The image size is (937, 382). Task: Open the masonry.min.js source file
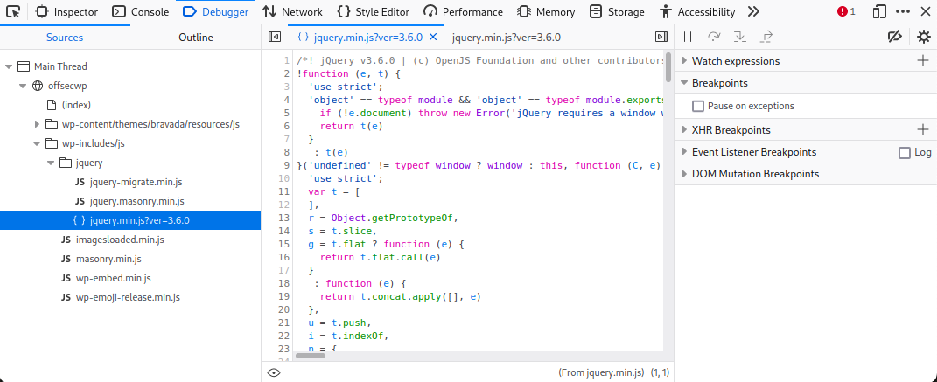108,259
